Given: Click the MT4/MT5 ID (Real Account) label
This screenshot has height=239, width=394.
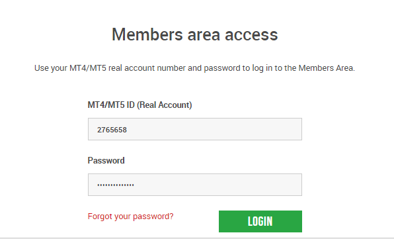Looking at the screenshot, I should pos(139,105).
